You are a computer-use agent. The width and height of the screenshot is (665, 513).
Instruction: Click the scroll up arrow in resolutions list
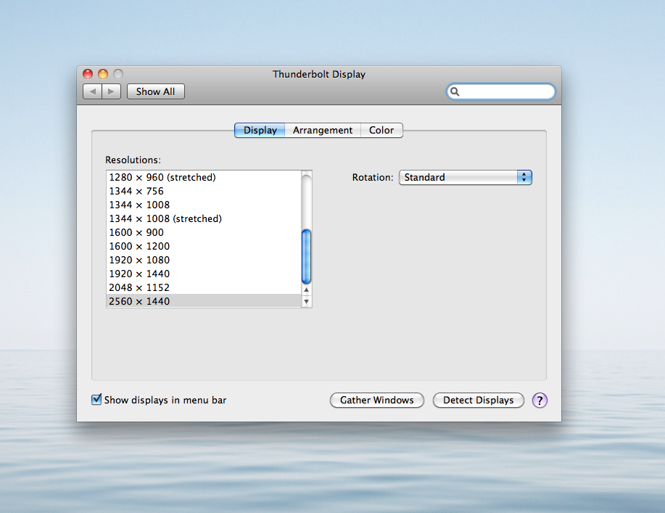306,290
